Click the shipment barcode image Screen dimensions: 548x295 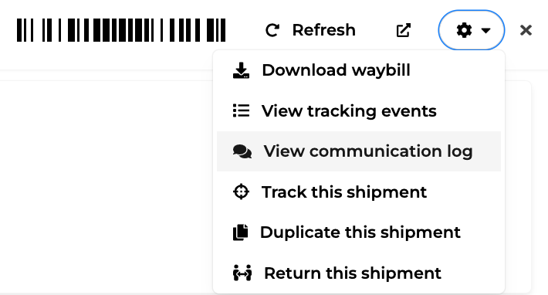[x=121, y=30]
